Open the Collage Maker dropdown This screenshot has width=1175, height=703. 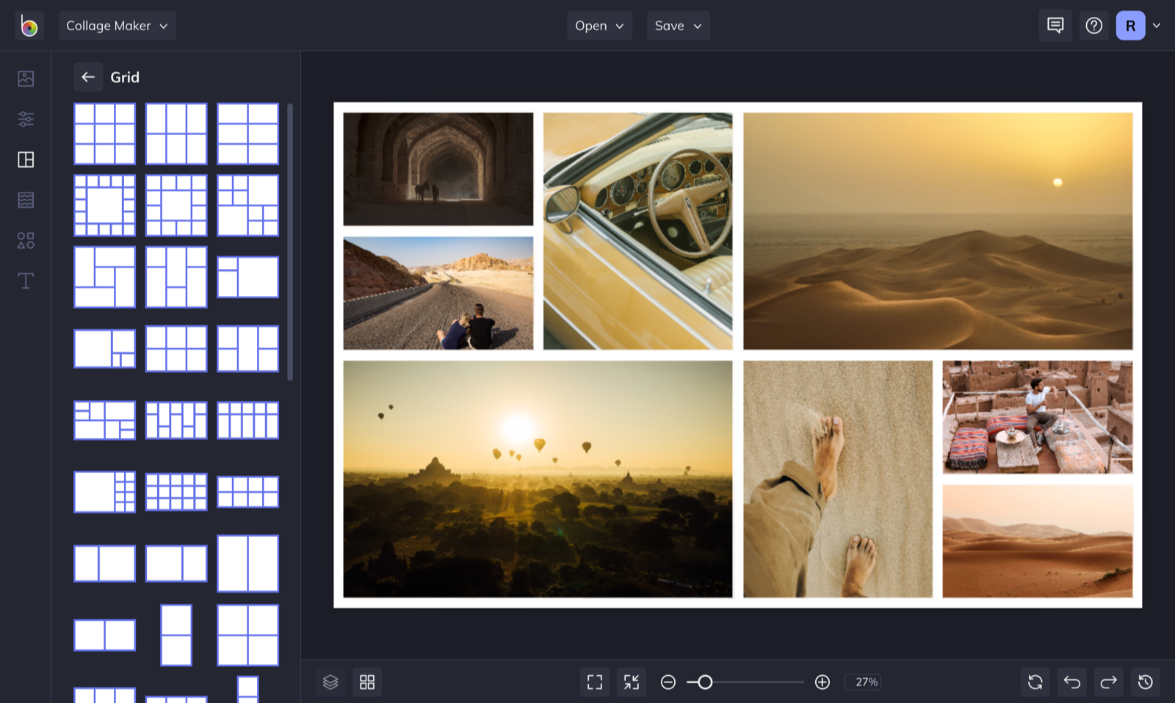click(117, 25)
